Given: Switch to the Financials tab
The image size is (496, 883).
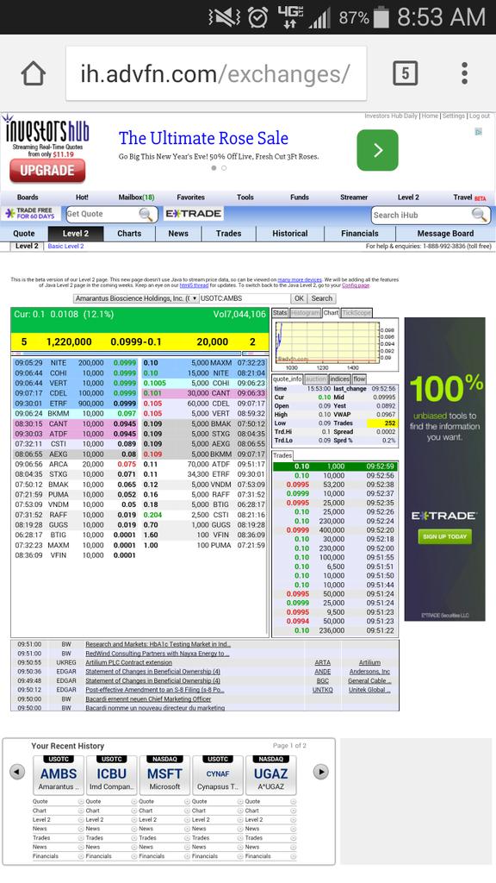Looking at the screenshot, I should (360, 233).
